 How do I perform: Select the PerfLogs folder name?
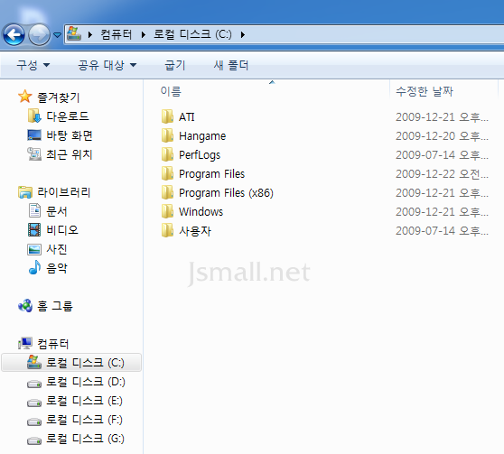coord(200,155)
